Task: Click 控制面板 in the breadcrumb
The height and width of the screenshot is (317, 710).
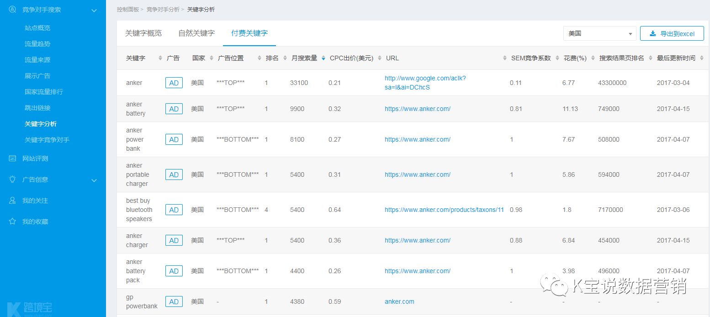Action: coord(127,9)
